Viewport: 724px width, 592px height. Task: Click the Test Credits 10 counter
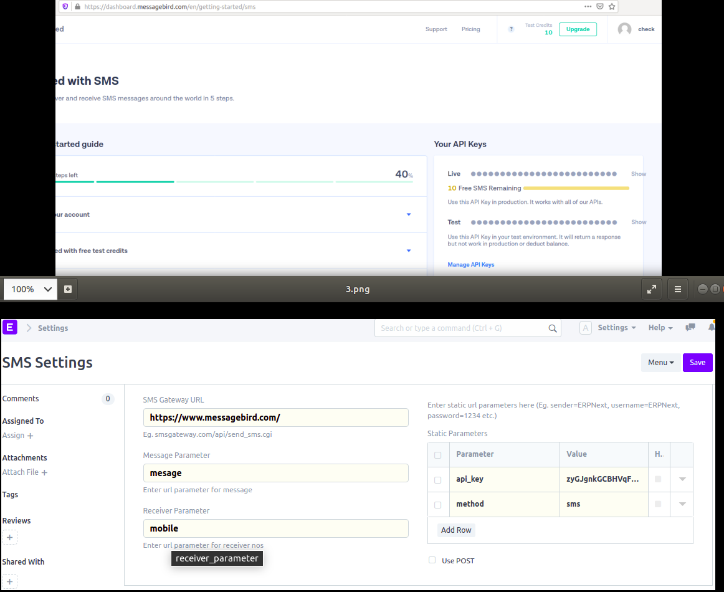click(x=539, y=29)
